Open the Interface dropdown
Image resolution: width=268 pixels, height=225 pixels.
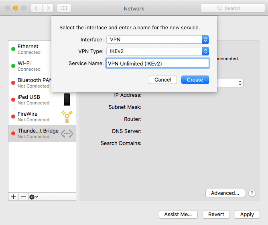[x=157, y=39]
